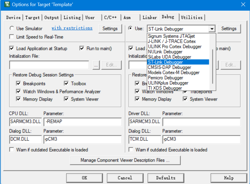
Task: Pick Models Cortex-M Debugger option
Action: pos(178,73)
